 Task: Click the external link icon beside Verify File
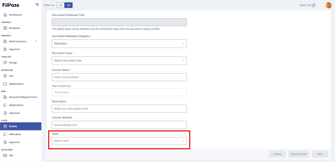pos(314,5)
